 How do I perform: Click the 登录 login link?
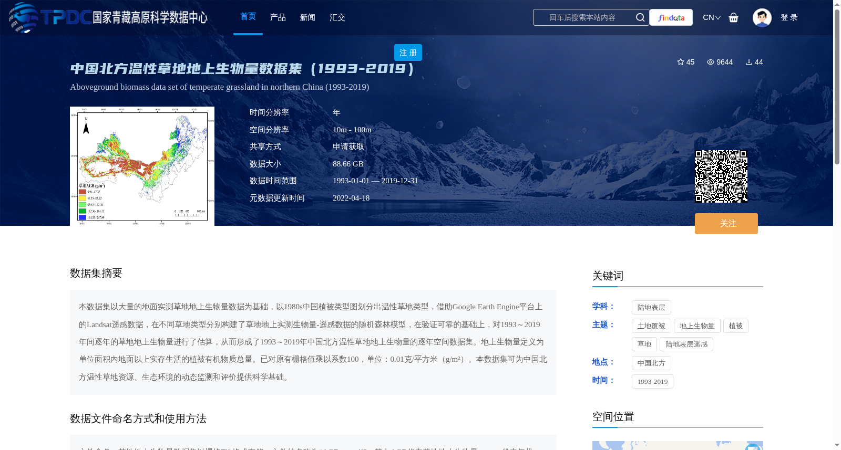point(789,17)
